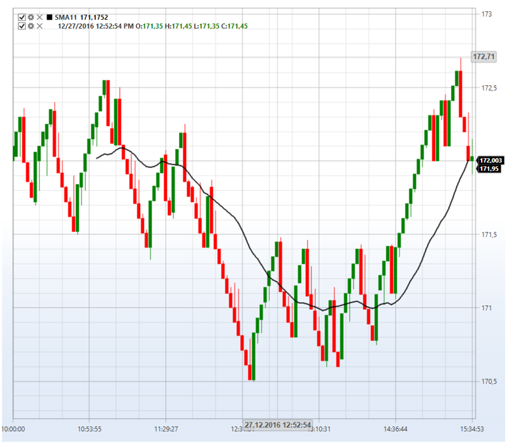Remove SMA11 indicator with its X icon
Screen dimensions: 509x444
coord(39,17)
